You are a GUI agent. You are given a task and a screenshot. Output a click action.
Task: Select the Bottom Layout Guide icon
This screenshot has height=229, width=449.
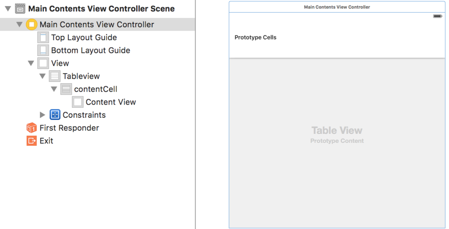(x=43, y=50)
